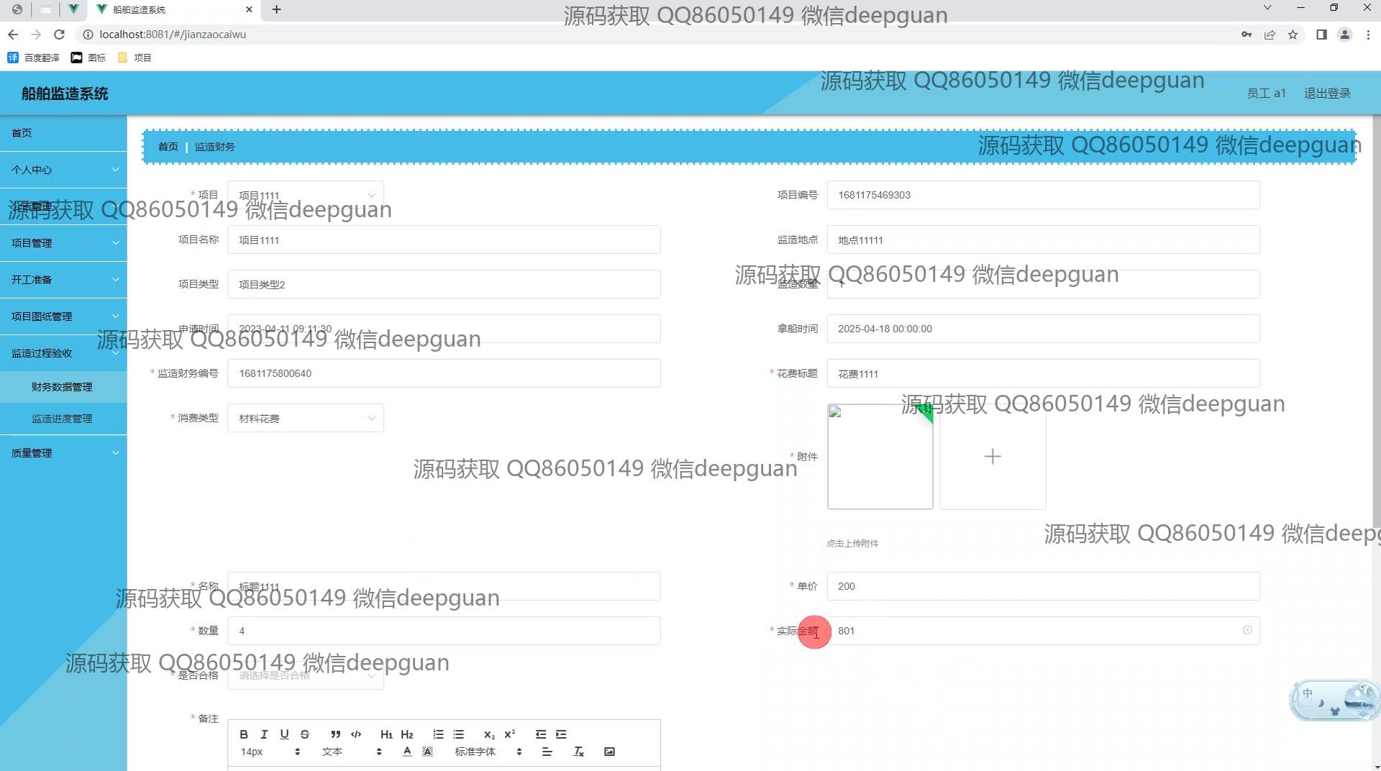The height and width of the screenshot is (771, 1381).
Task: Focus the 监造地点 input field
Action: [x=1043, y=239]
